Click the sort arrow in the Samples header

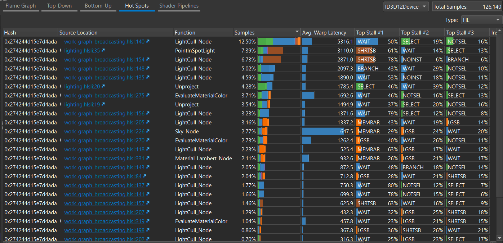click(x=297, y=32)
